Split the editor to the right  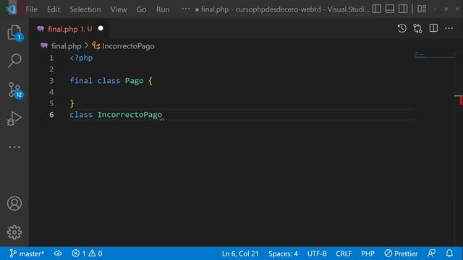[x=433, y=28]
